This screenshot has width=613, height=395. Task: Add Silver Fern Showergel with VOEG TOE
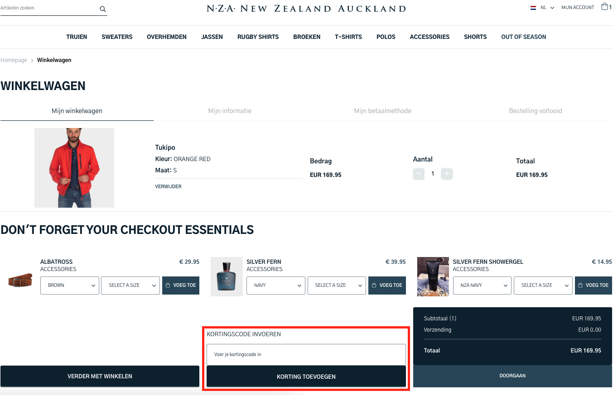[594, 286]
